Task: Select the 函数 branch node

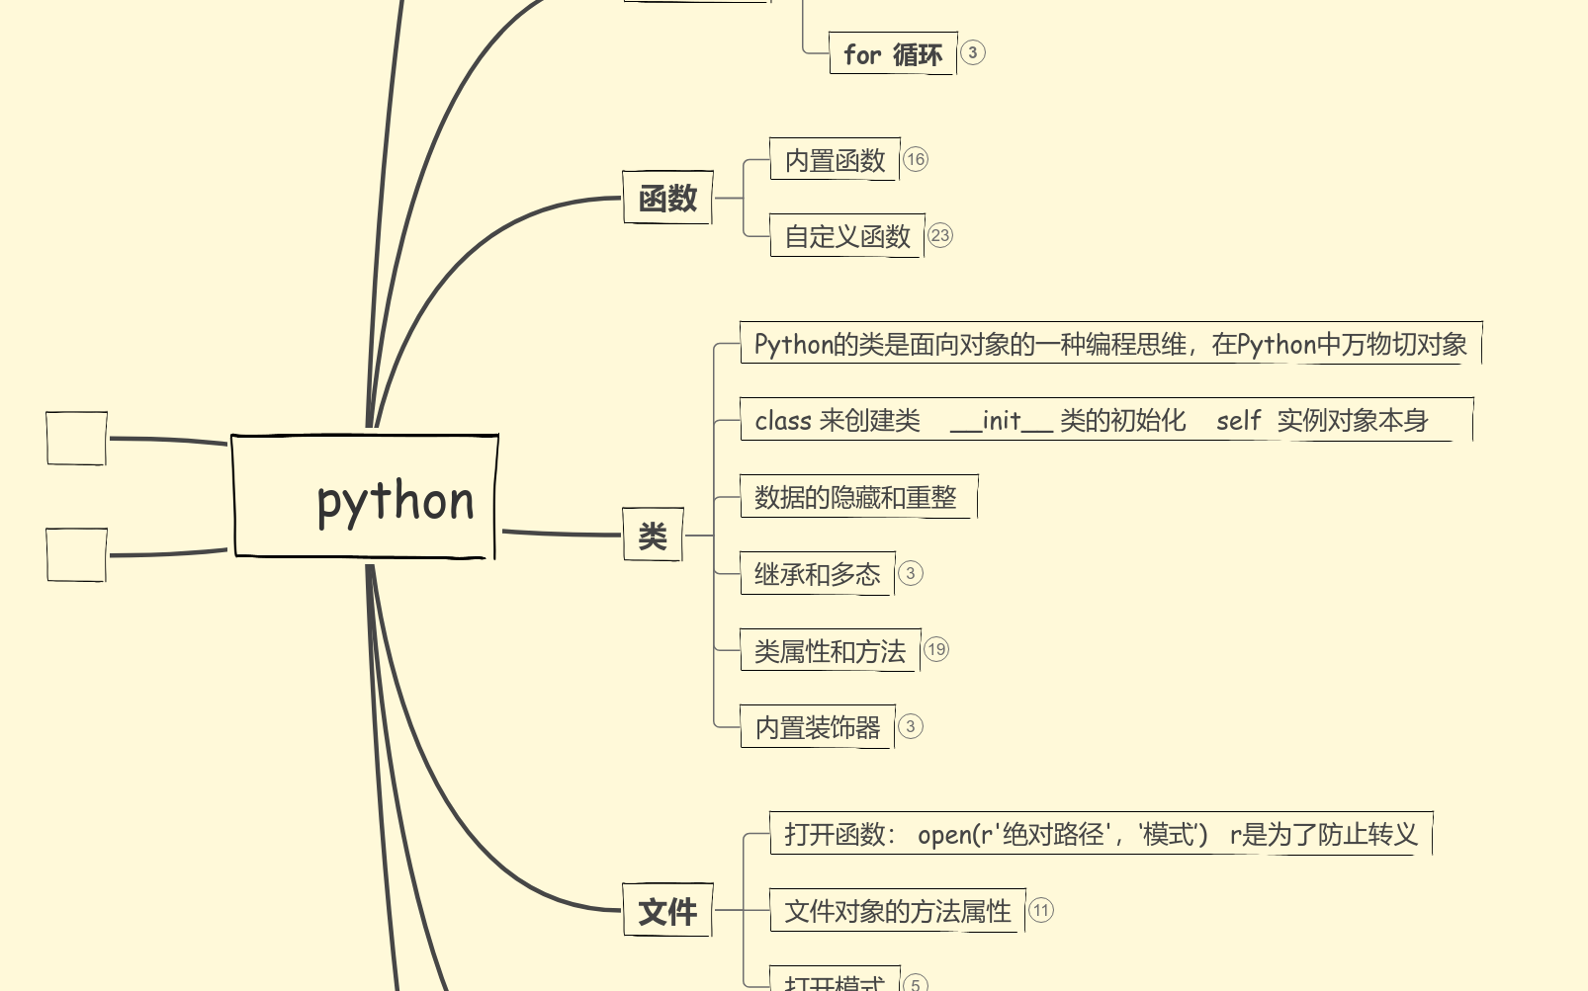Action: click(x=668, y=197)
